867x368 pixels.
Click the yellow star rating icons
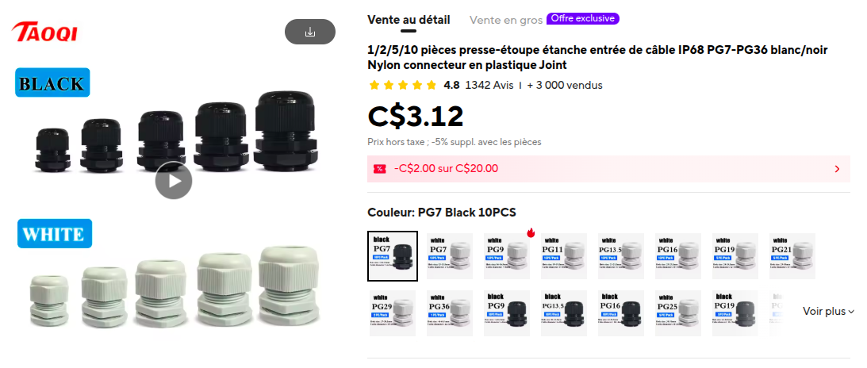click(x=402, y=85)
